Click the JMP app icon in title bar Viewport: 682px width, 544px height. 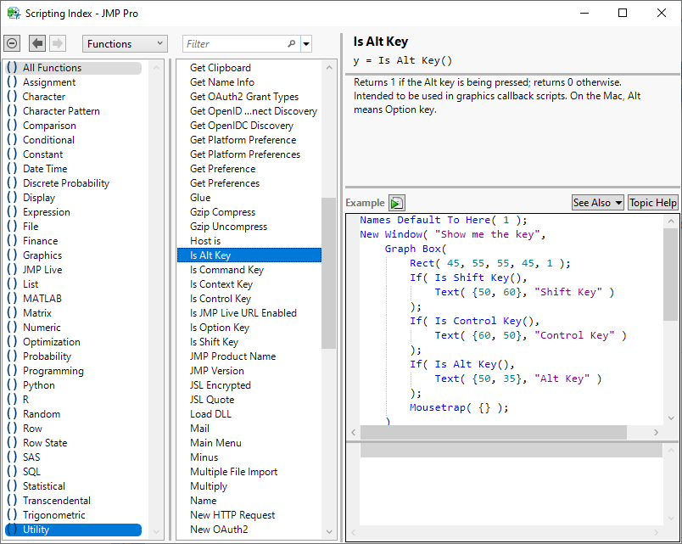(x=13, y=13)
